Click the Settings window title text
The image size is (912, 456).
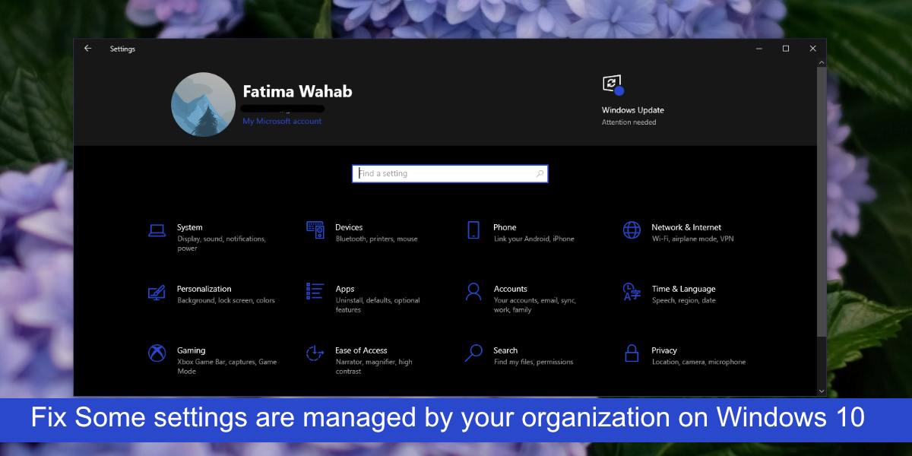tap(122, 49)
